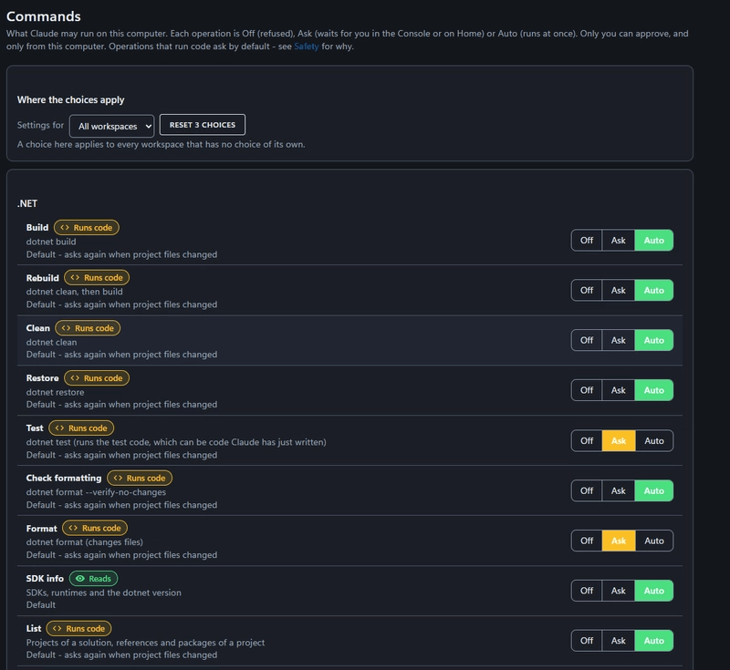The height and width of the screenshot is (670, 730).
Task: Click the .NET section heading
Action: coord(27,203)
